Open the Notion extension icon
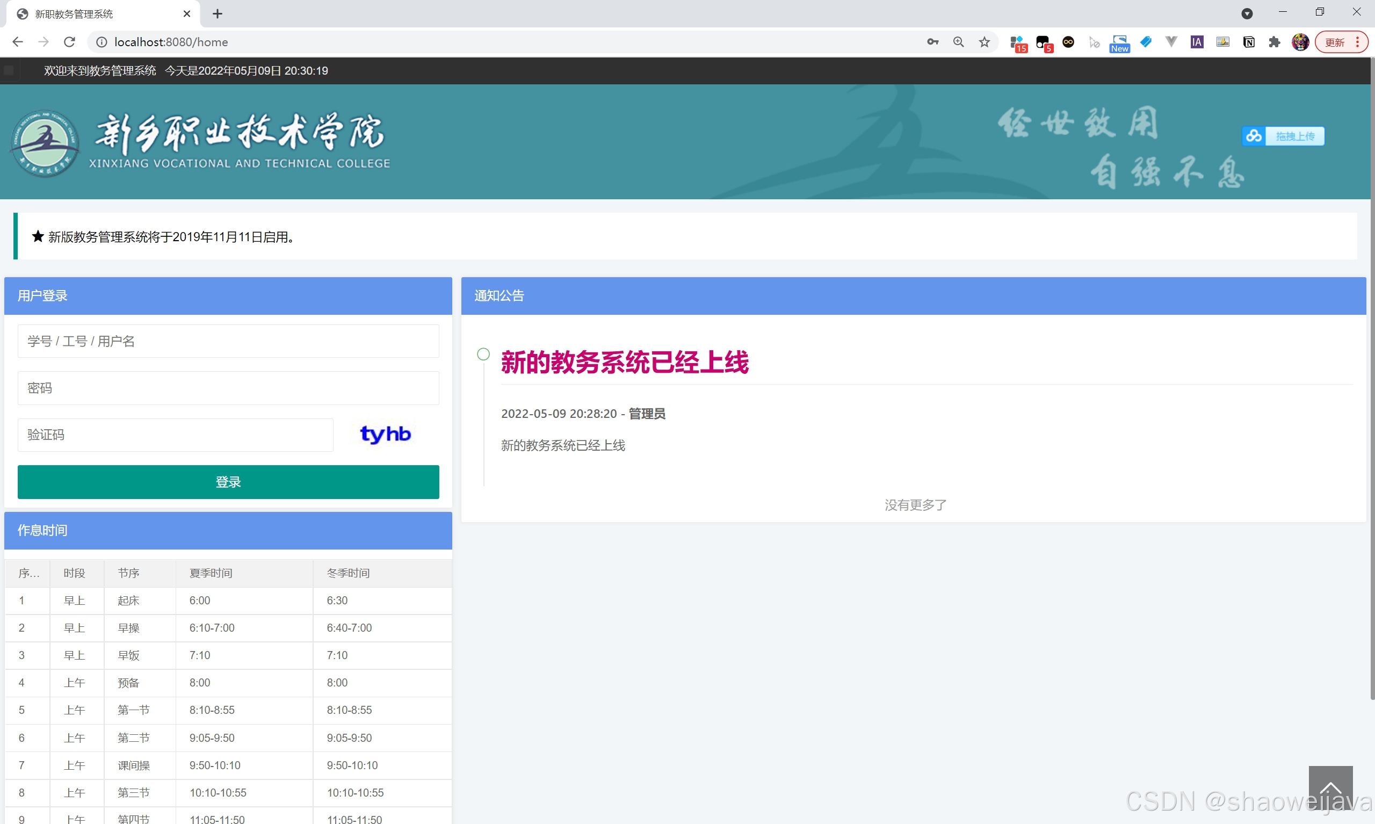 (1248, 42)
